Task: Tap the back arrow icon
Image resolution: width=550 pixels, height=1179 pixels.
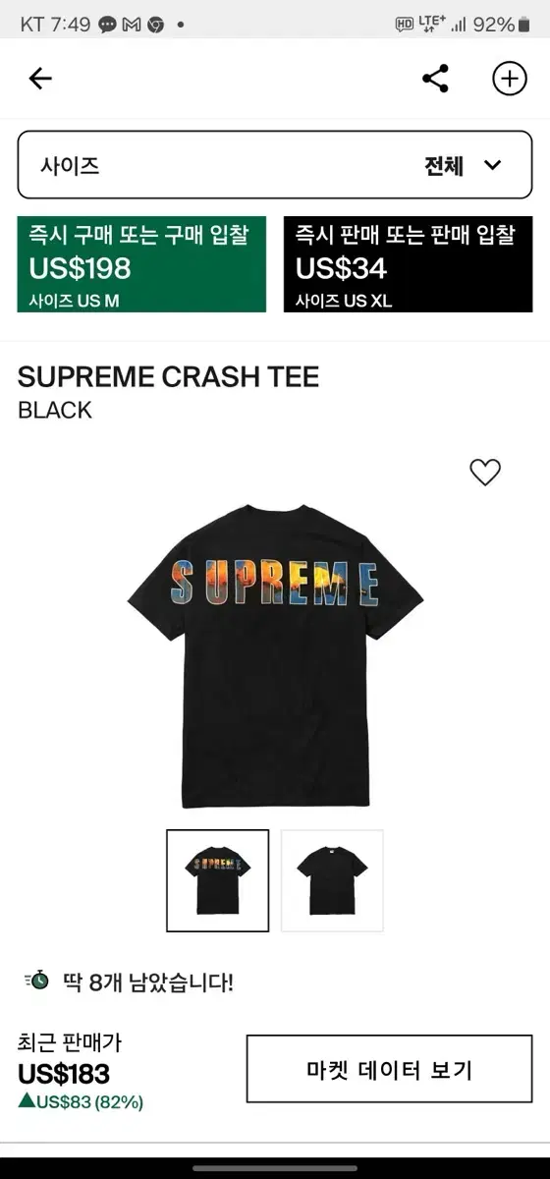Action: 40,79
